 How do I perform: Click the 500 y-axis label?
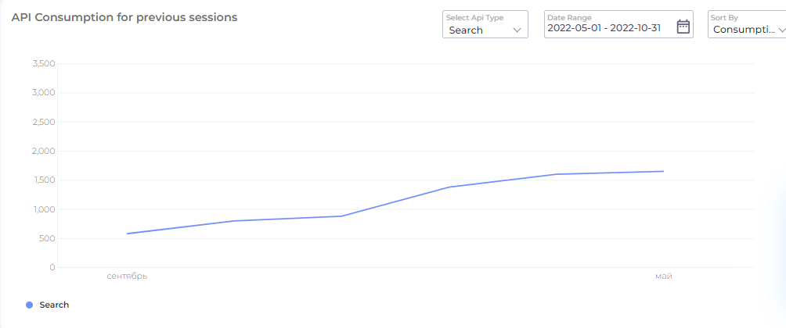(x=48, y=238)
